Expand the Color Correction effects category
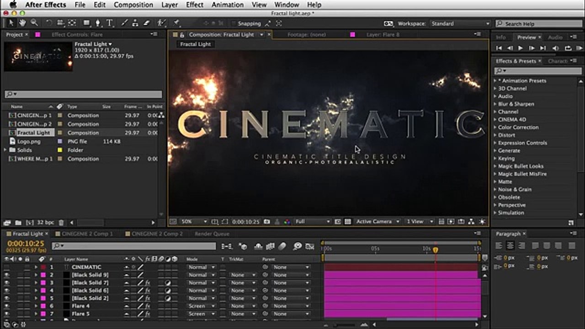Image resolution: width=585 pixels, height=329 pixels. (x=495, y=127)
